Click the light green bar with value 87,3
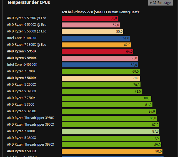 (x=111, y=131)
